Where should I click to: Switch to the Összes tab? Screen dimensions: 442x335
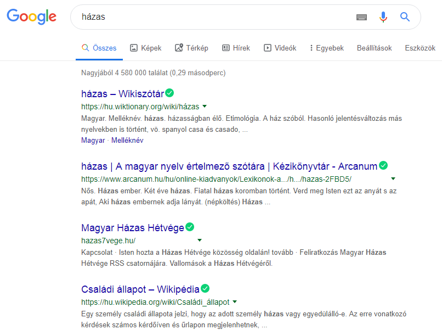coord(99,48)
